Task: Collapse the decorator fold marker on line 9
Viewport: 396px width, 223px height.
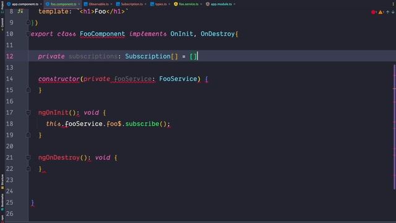Action: pyautogui.click(x=28, y=23)
